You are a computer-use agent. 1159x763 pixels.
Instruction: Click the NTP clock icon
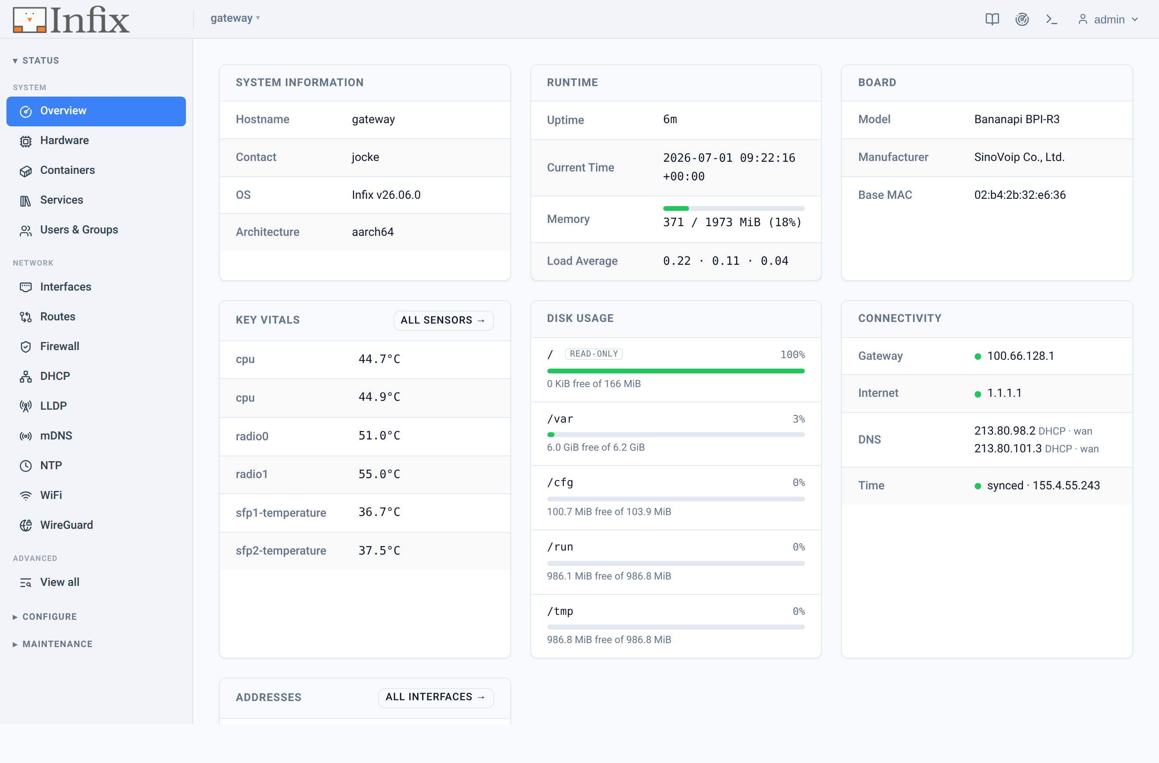click(x=26, y=466)
